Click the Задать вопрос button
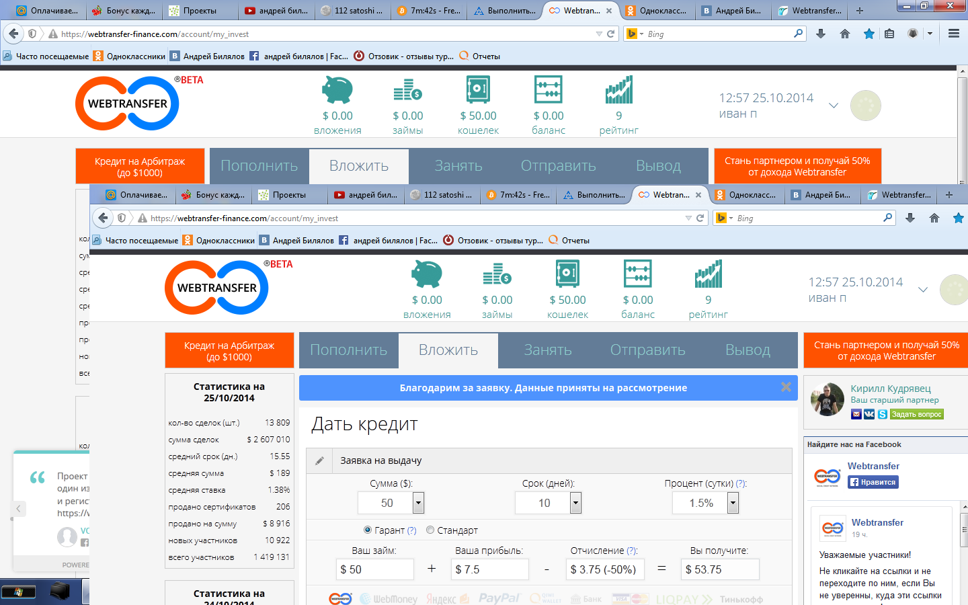Viewport: 968px width, 605px height. (x=917, y=414)
